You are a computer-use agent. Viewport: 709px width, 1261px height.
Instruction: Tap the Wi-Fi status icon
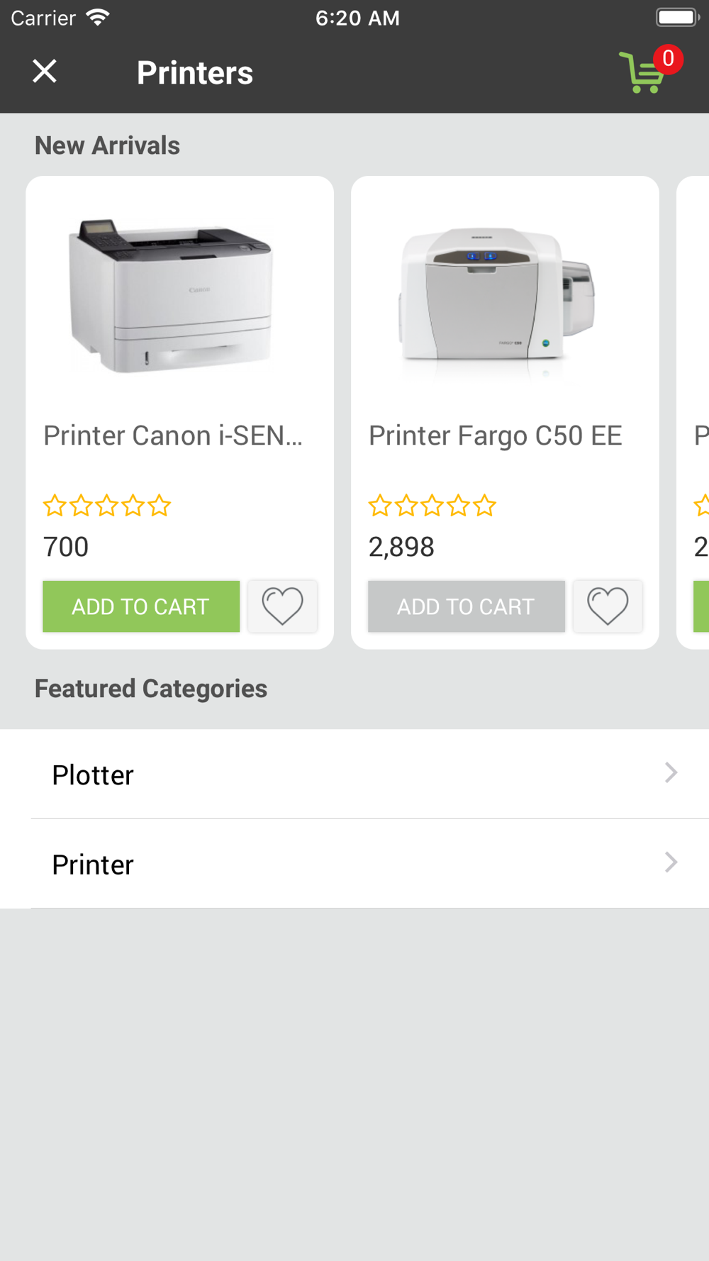tap(97, 17)
